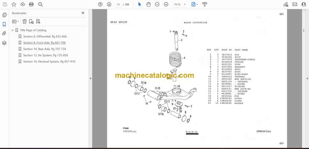
Task: Zoom out with the minus button
Action: point(157,4)
